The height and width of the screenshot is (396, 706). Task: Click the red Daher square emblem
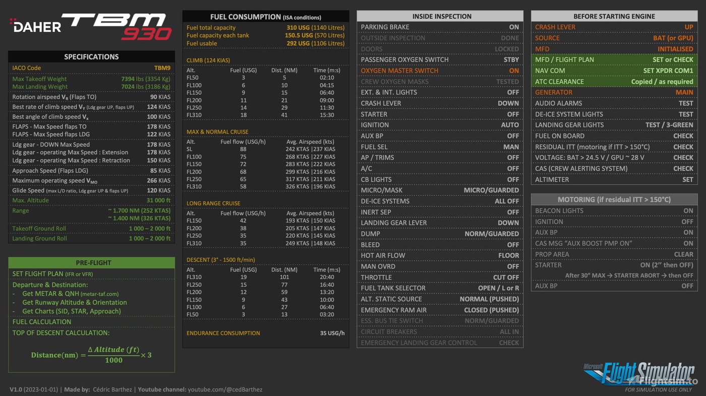pyautogui.click(x=12, y=22)
